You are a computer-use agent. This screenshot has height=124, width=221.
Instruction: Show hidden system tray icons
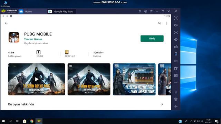point(191,121)
